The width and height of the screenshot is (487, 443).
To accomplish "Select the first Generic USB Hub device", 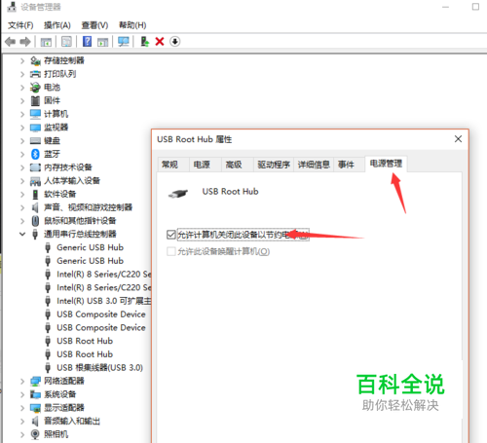I will coord(90,247).
